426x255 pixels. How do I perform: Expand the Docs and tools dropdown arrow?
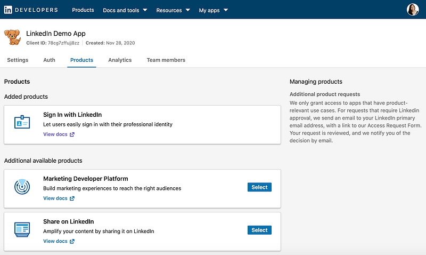tap(145, 10)
